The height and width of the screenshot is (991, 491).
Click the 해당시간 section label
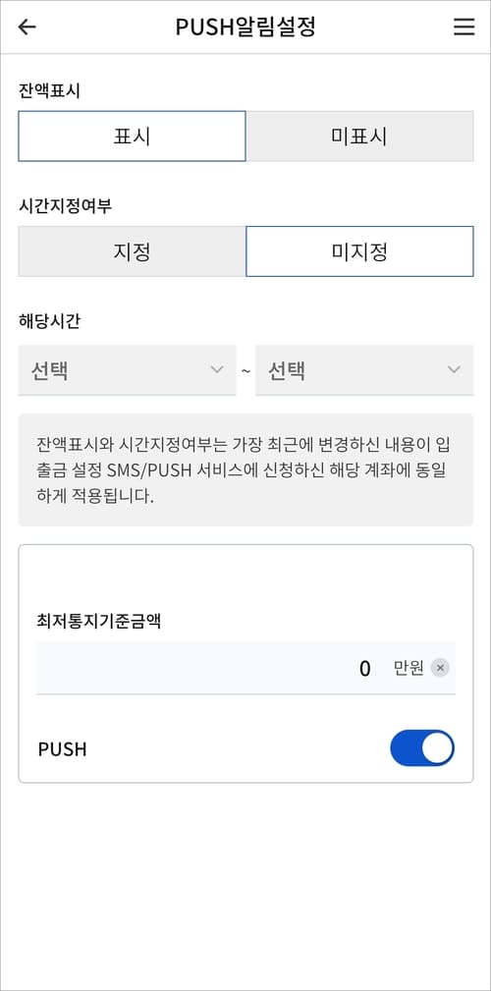click(x=50, y=322)
